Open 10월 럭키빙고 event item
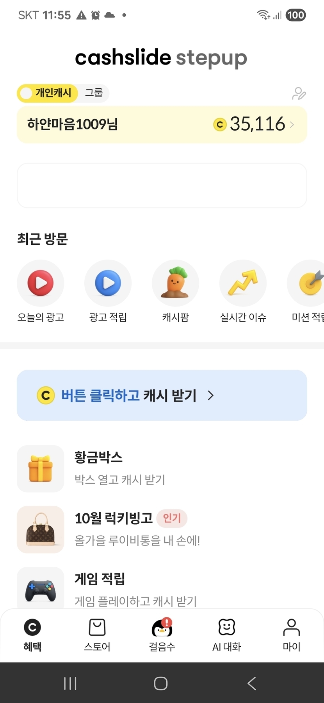Screen dimensions: 324x703 click(113, 529)
